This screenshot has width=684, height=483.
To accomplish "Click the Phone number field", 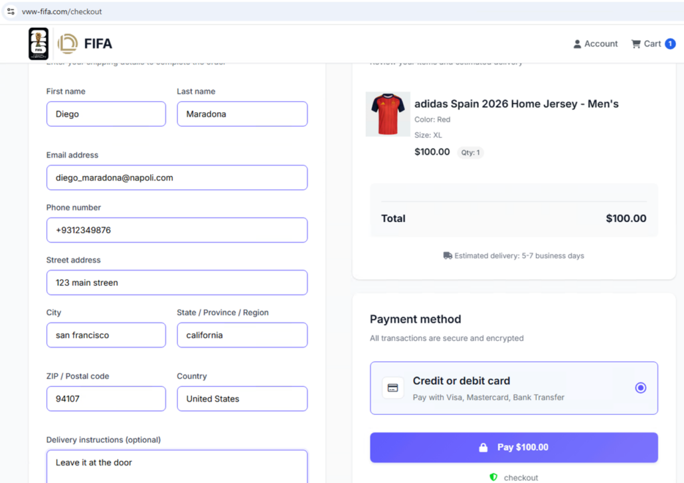I will 177,230.
